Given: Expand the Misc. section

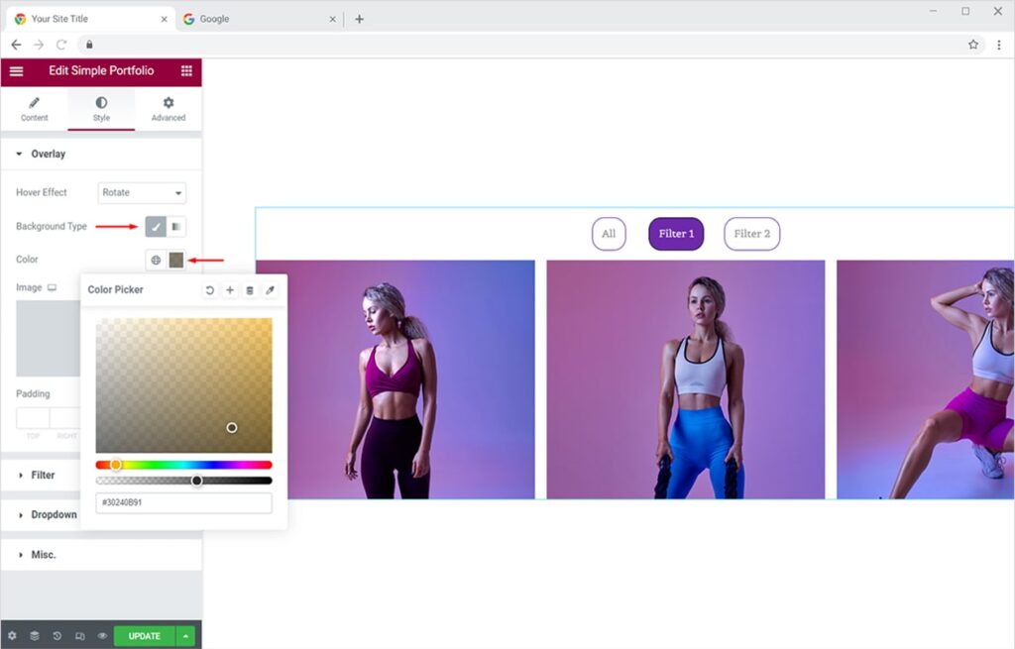Looking at the screenshot, I should click(x=43, y=555).
